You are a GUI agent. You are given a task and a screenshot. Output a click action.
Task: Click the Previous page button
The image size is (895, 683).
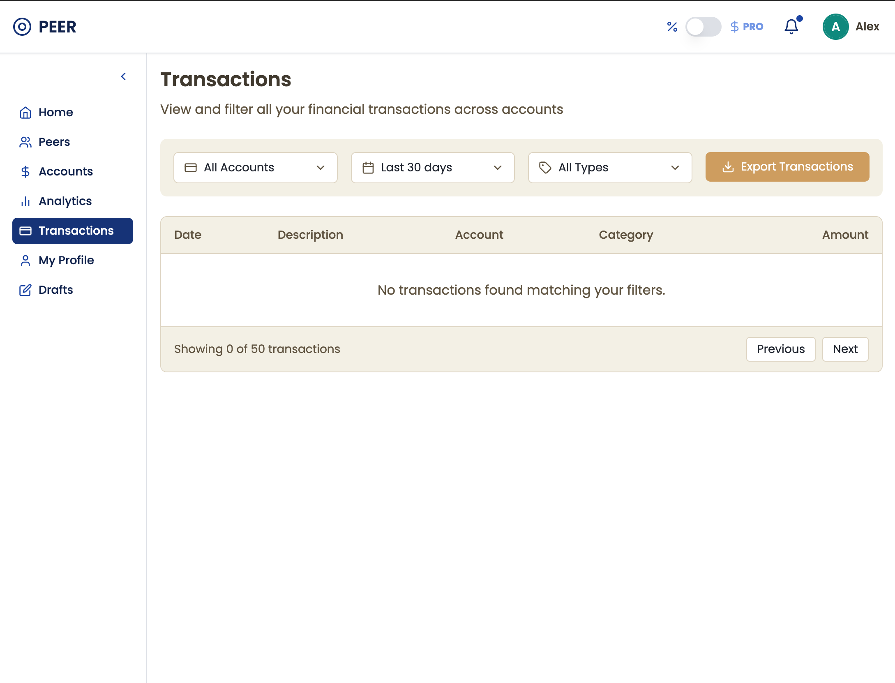coord(780,349)
